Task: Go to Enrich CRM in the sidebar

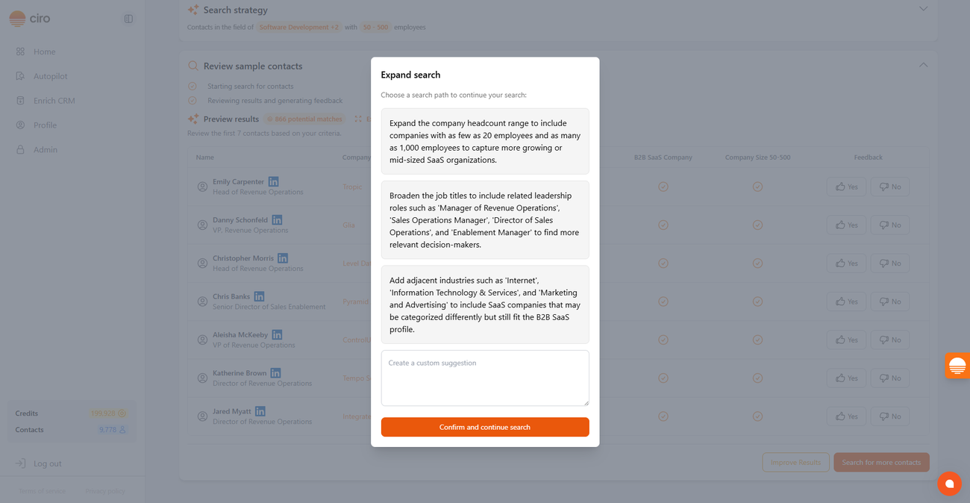Action: (x=54, y=101)
